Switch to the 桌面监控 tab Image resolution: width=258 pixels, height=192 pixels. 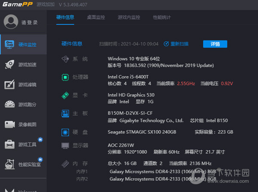tap(96, 17)
